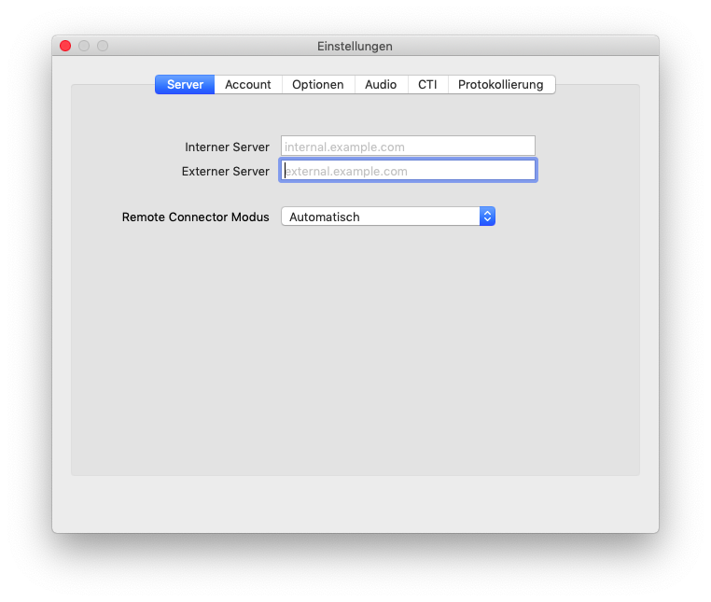
Task: Click the Externer Server label
Action: pos(225,171)
